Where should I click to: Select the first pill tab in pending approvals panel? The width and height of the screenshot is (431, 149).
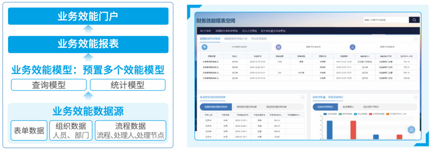pos(216,107)
